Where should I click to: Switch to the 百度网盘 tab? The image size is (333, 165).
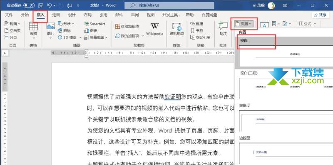click(x=209, y=15)
